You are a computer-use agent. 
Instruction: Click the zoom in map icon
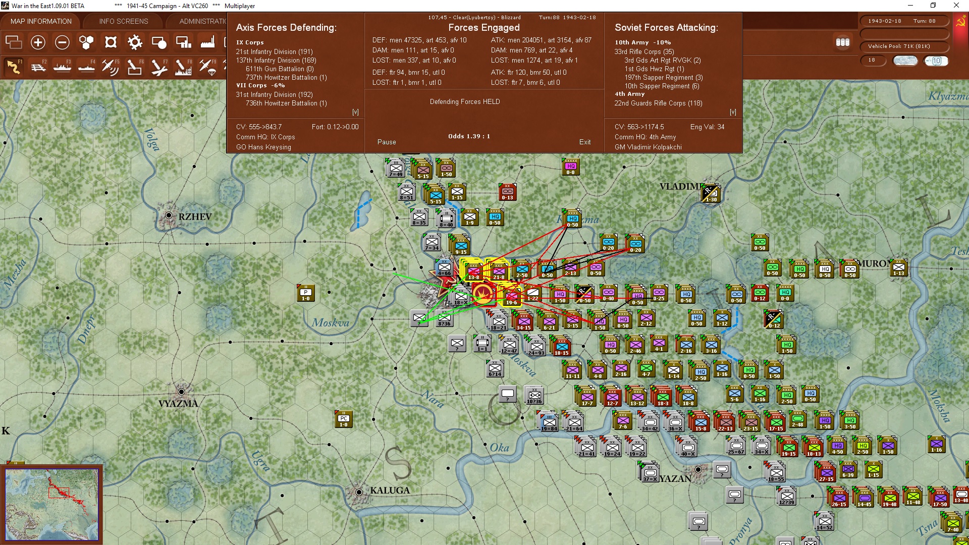[38, 42]
